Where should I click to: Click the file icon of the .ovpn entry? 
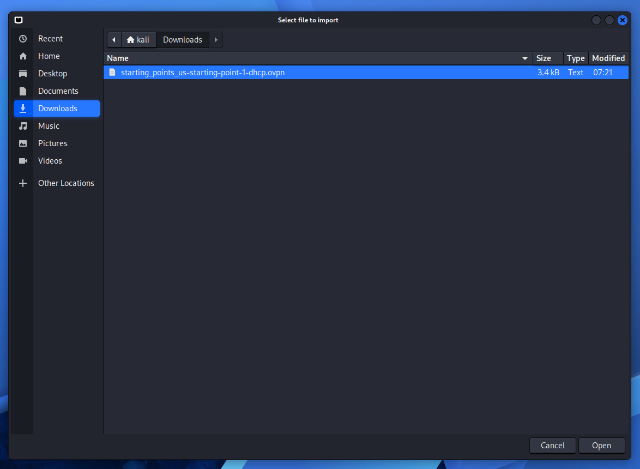coord(112,72)
